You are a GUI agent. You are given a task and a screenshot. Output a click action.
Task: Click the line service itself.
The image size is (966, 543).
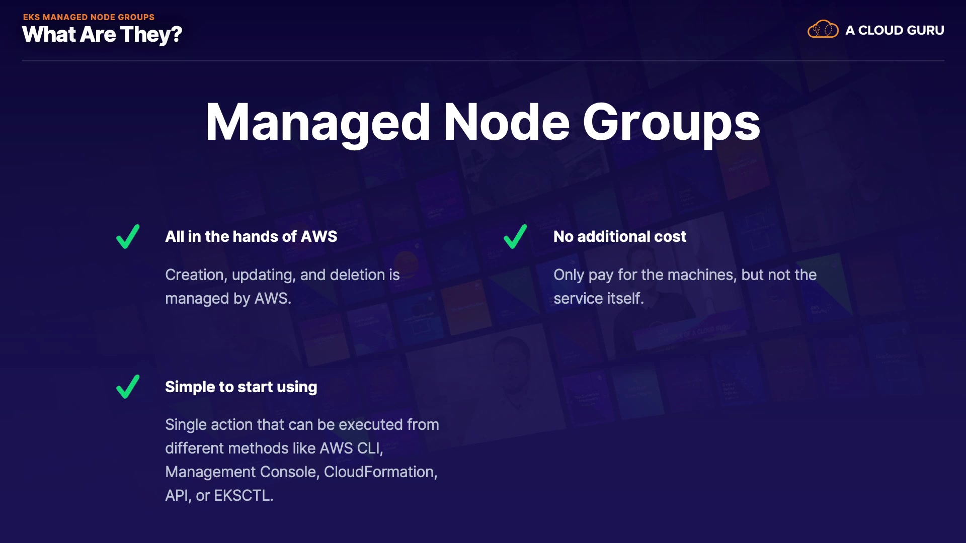coord(598,299)
